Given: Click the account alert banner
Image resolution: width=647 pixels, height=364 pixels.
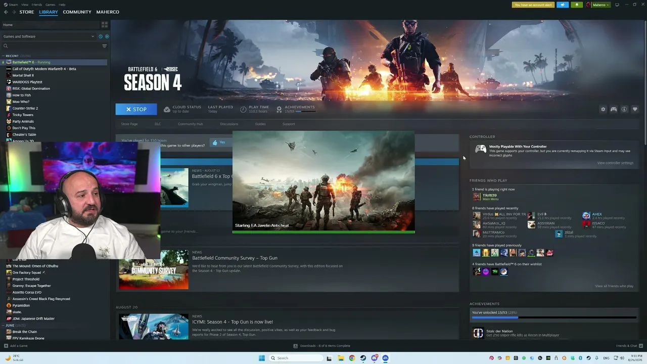Looking at the screenshot, I should point(533,5).
